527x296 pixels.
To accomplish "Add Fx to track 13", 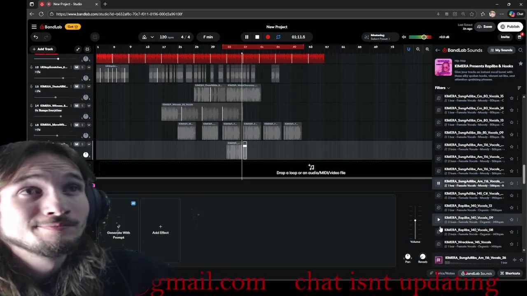I will (x=38, y=91).
